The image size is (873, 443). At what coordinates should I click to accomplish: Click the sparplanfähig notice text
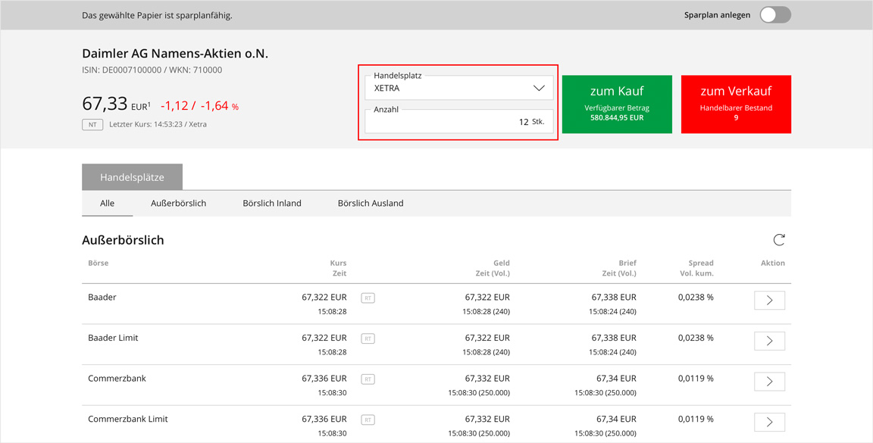(157, 16)
